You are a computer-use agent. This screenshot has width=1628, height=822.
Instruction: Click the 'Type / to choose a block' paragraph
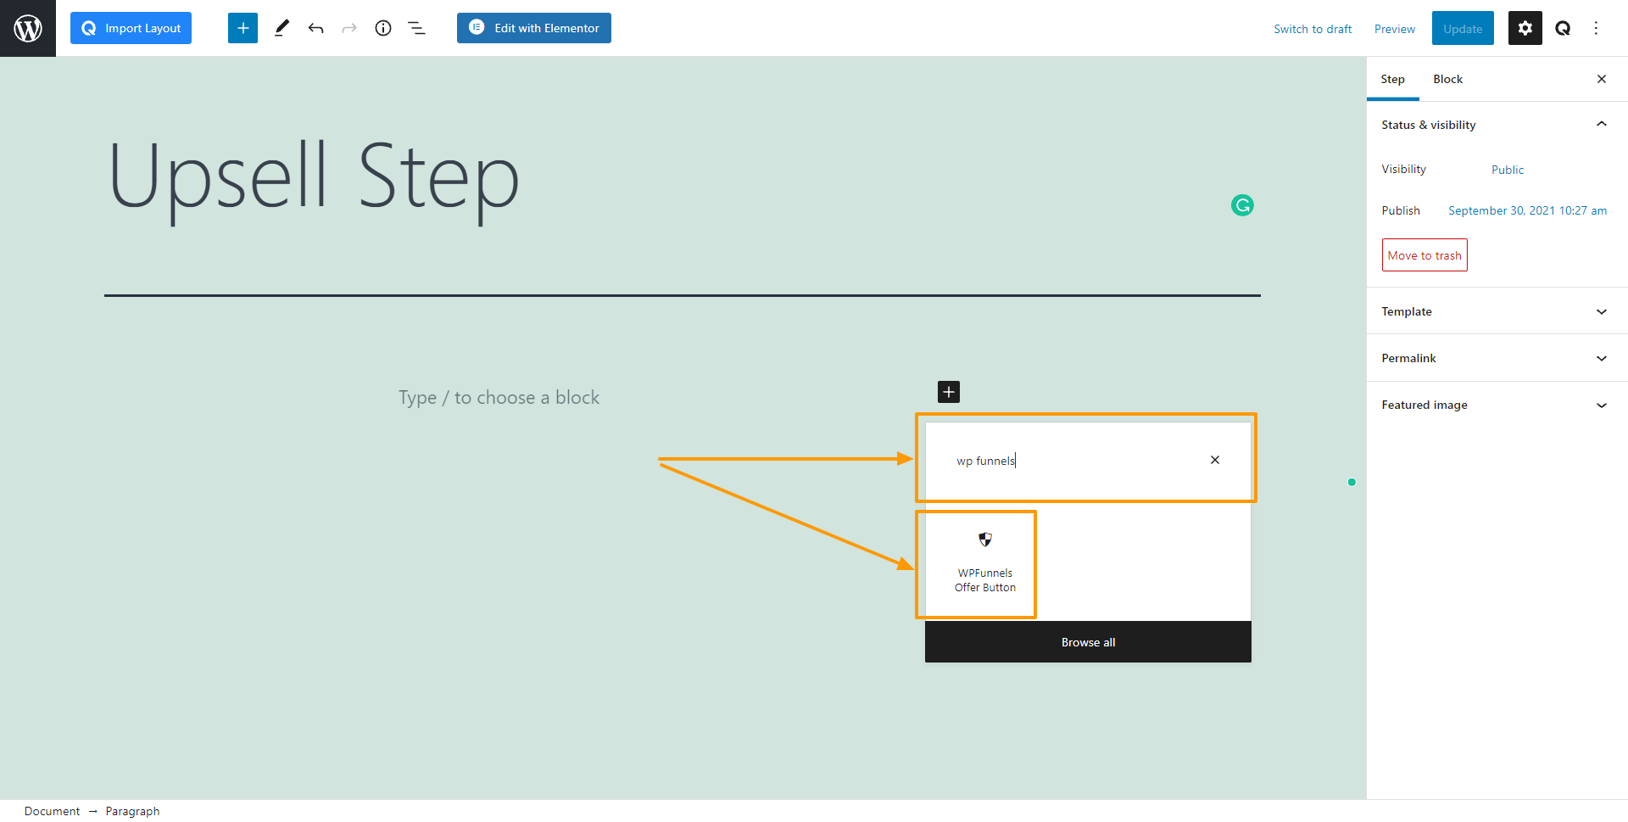[499, 397]
